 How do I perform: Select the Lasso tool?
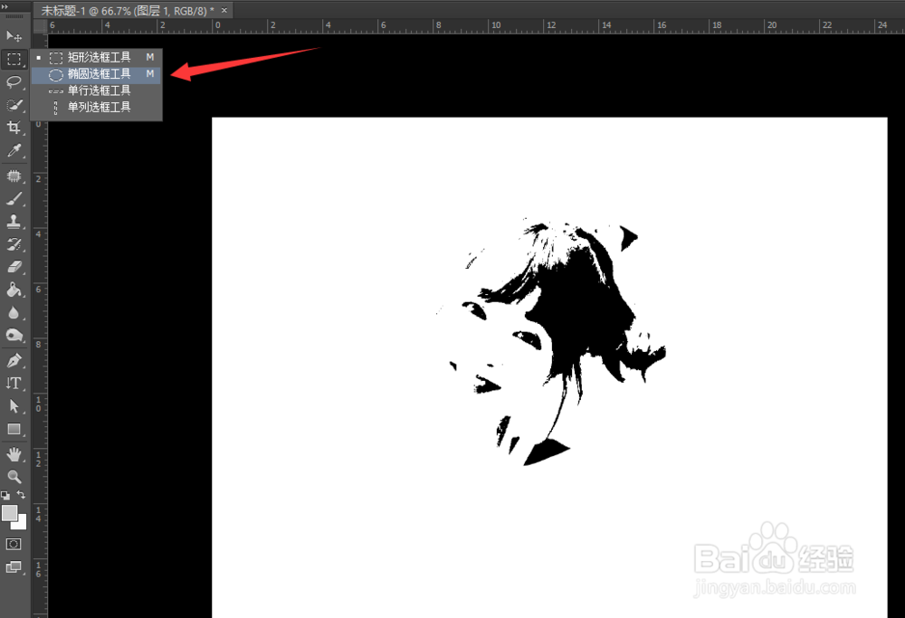coord(14,82)
